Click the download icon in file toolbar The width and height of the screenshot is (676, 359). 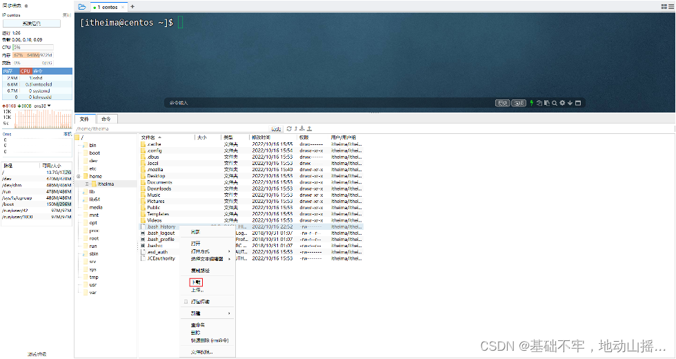point(302,128)
